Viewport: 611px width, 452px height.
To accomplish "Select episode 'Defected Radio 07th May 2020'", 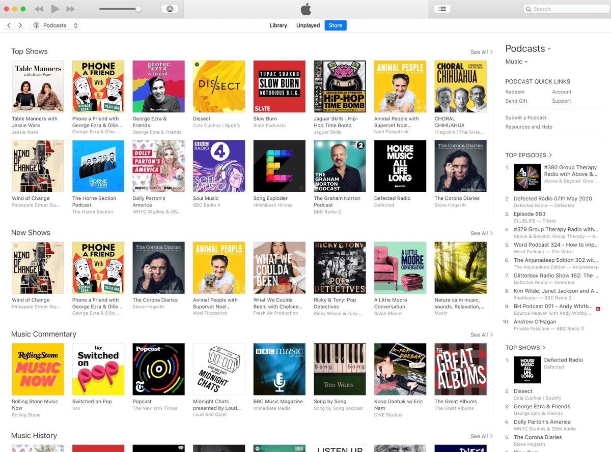I will 553,199.
